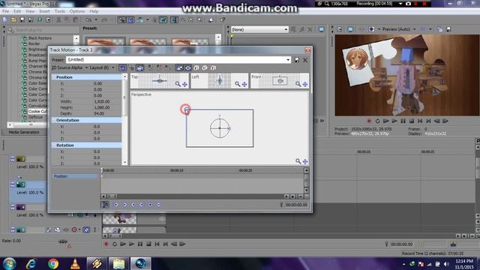Click the Cut scissors icon
Image resolution: width=480 pixels, height=270 pixels.
point(58,20)
